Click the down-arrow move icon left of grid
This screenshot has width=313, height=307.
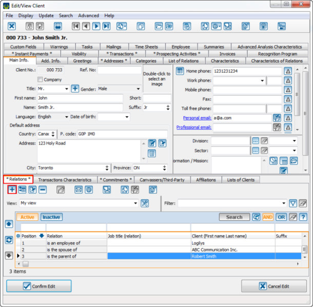pos(9,255)
